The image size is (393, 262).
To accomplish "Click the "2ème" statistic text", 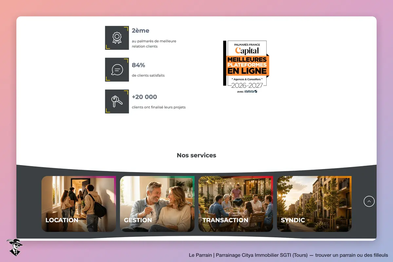I will (x=140, y=30).
